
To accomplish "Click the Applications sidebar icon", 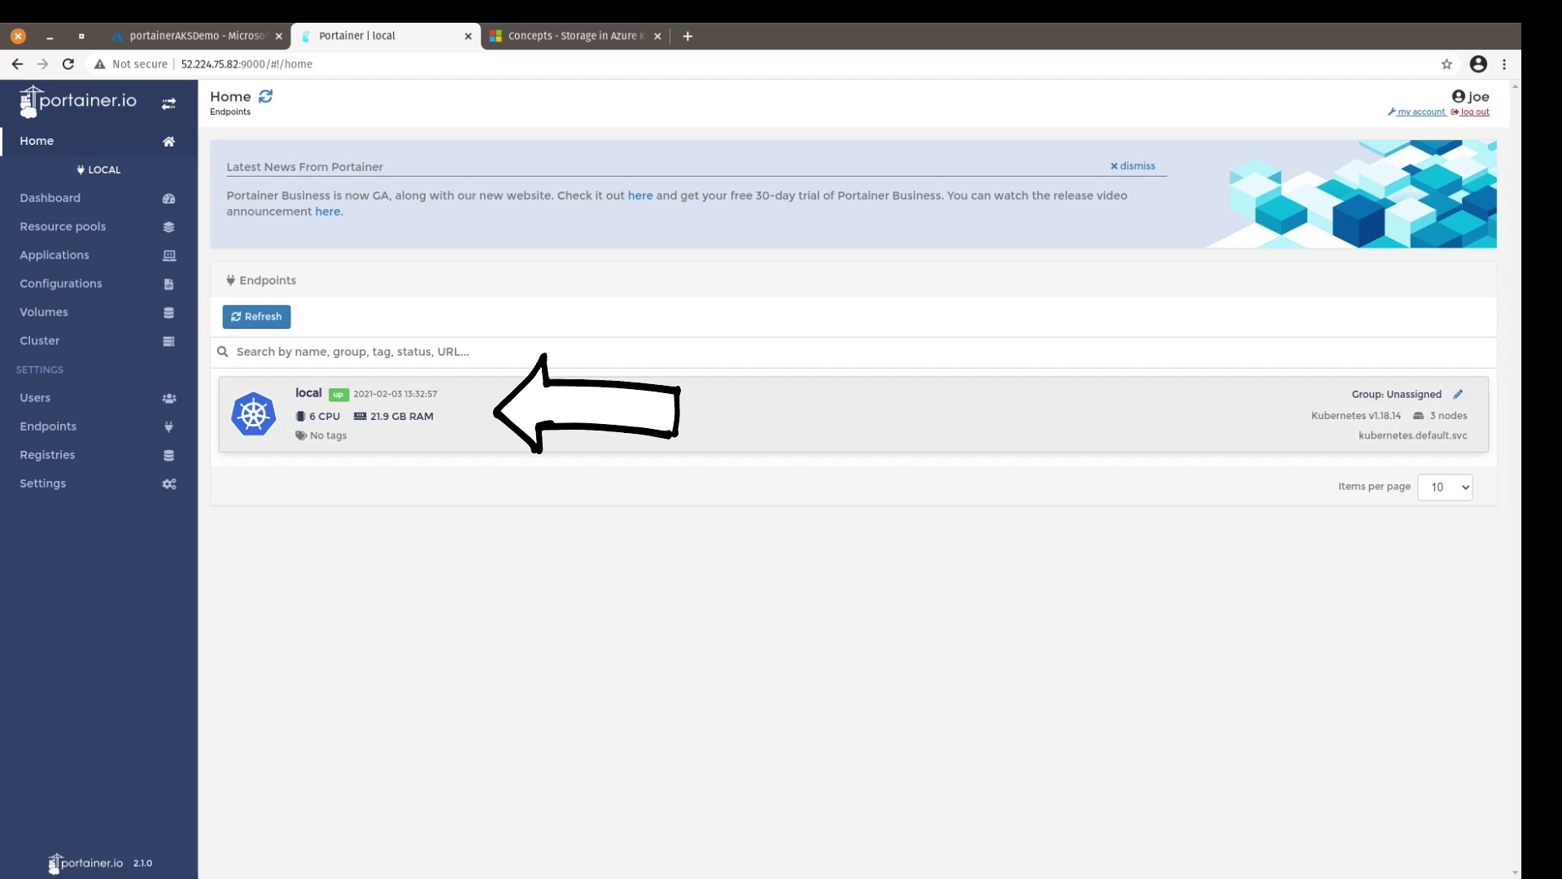I will click(168, 256).
